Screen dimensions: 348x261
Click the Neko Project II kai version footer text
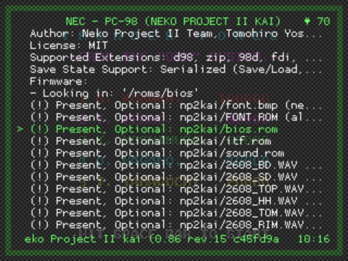(x=152, y=239)
